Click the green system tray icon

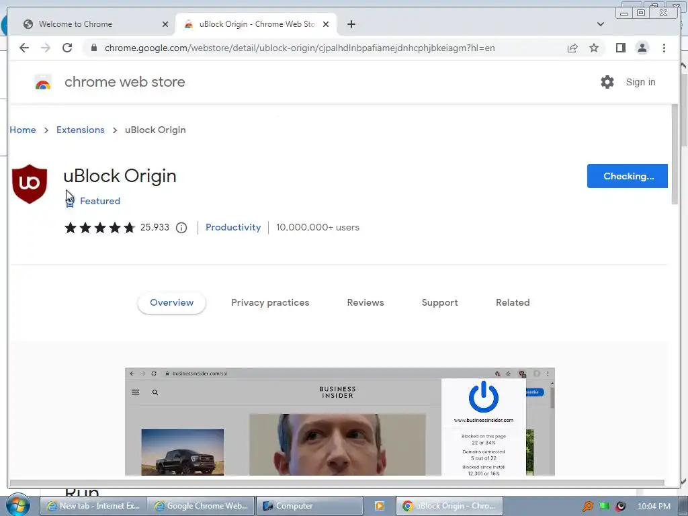(x=604, y=507)
